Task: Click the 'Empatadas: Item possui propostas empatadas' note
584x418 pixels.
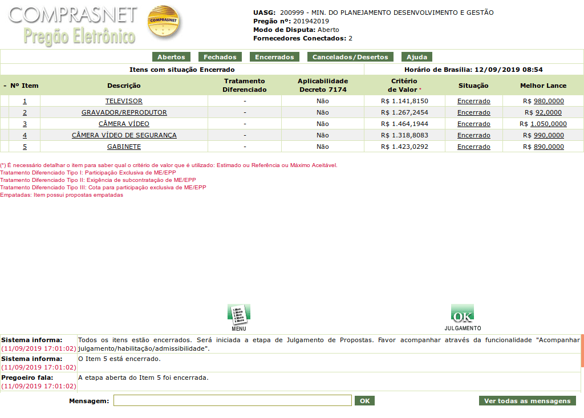Action: pyautogui.click(x=62, y=195)
